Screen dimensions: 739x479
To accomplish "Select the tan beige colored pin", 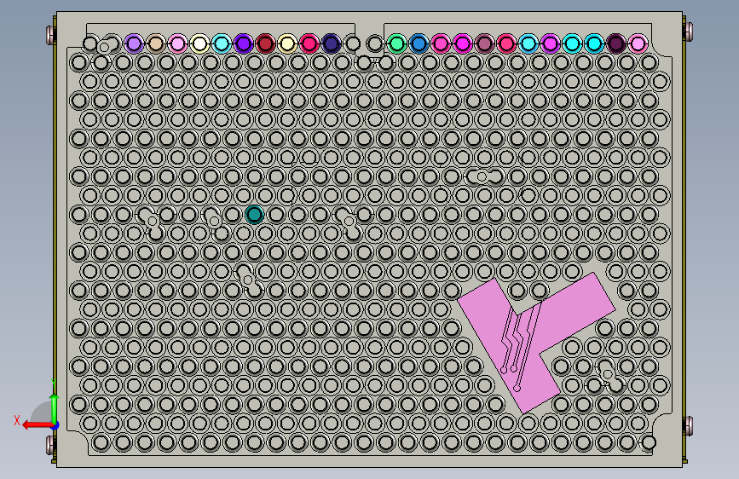I will tap(155, 43).
